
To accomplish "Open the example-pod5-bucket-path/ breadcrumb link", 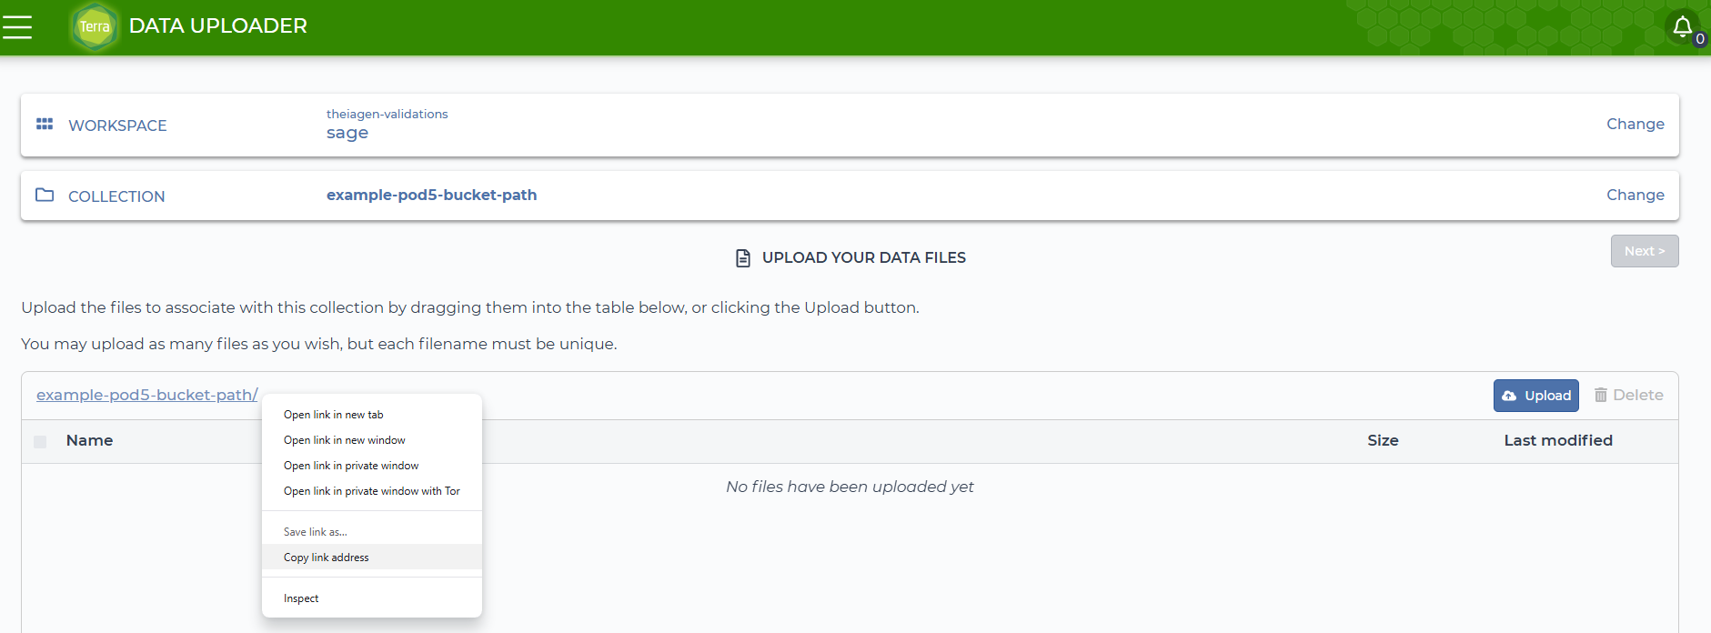I will click(147, 395).
